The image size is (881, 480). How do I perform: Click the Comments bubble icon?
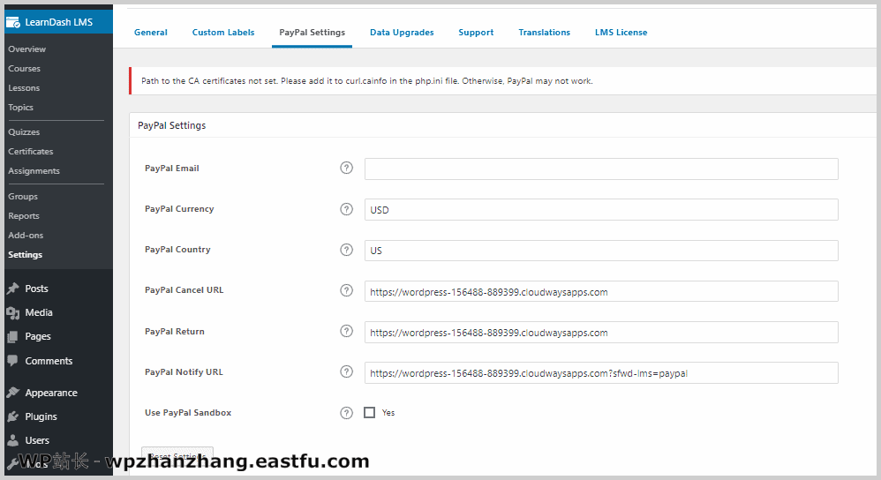click(13, 361)
